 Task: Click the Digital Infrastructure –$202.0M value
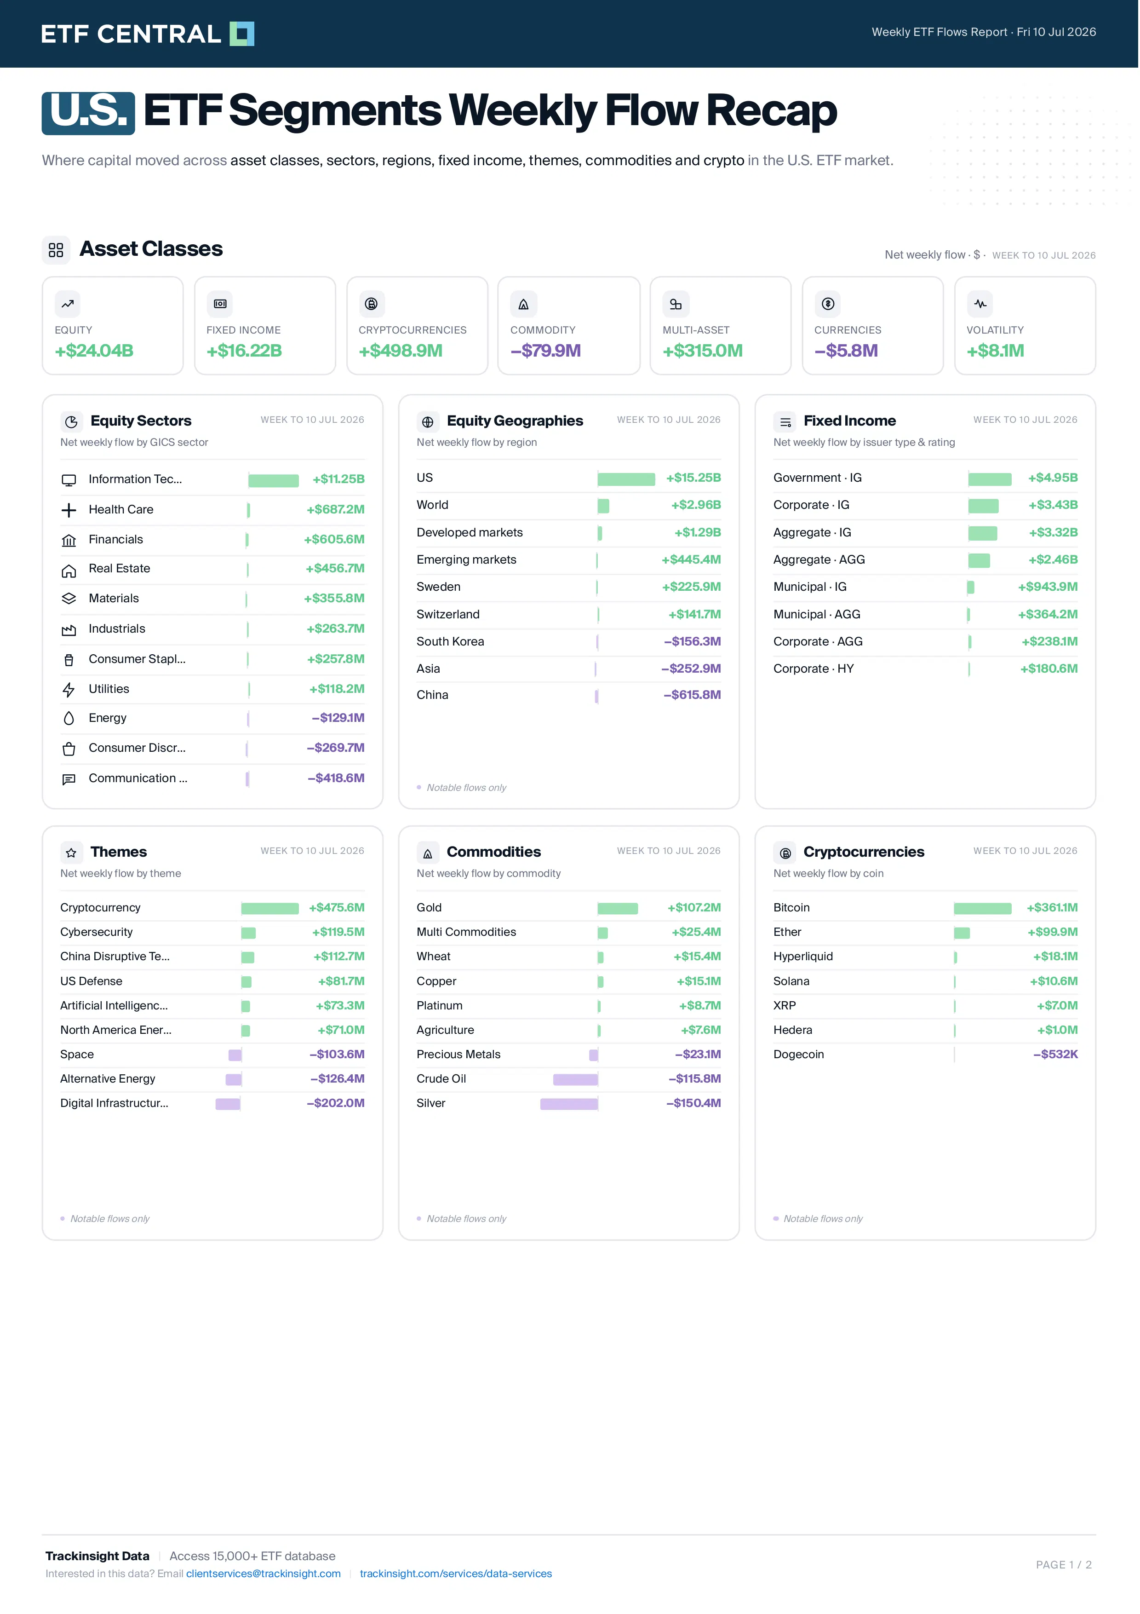[336, 1103]
